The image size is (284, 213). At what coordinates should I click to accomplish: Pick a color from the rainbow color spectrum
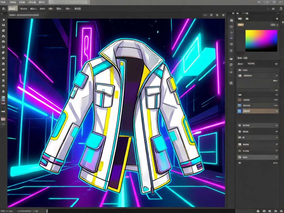[x=261, y=41]
